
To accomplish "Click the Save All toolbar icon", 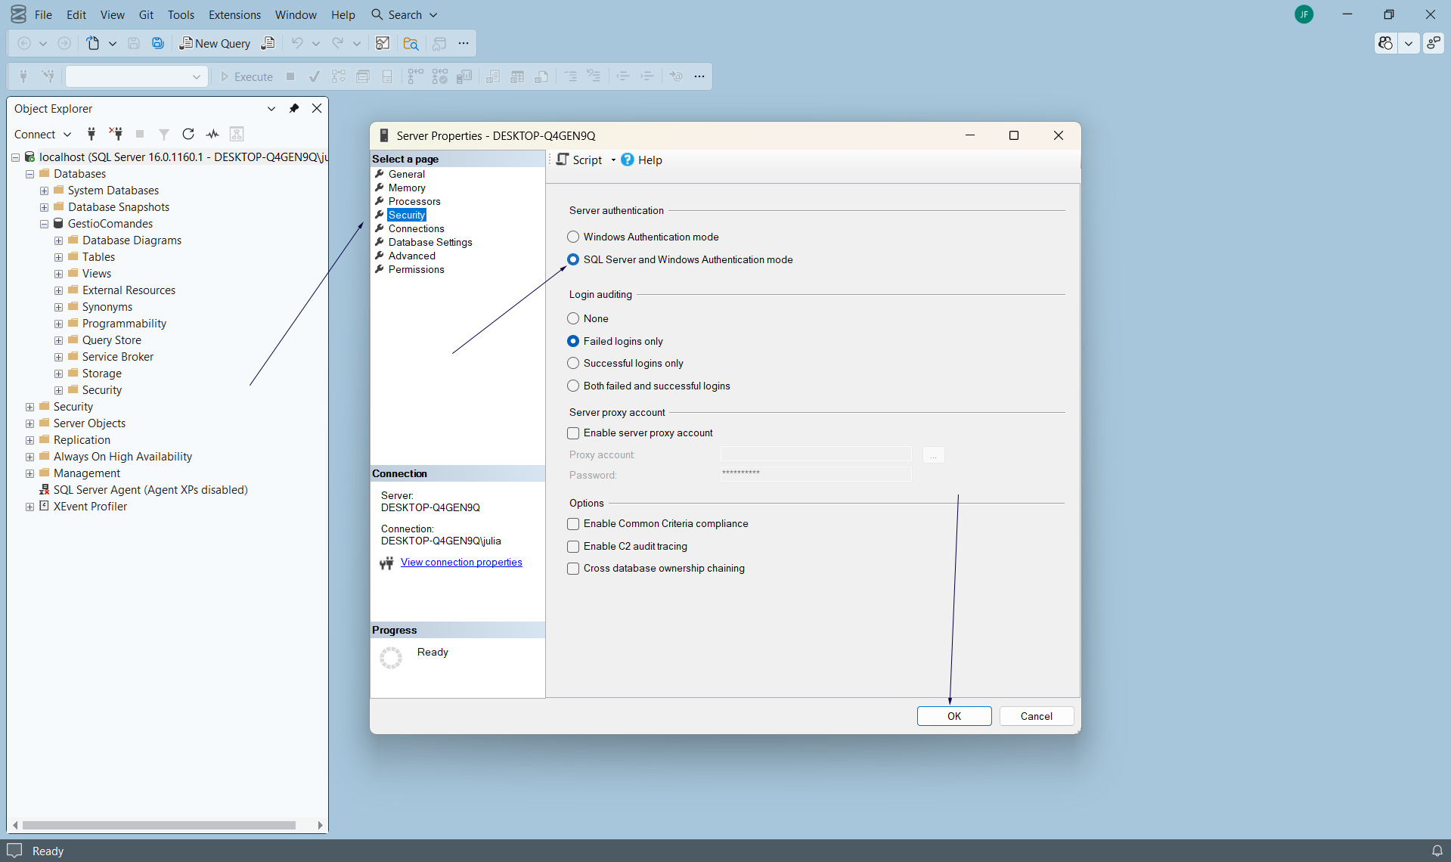I will pyautogui.click(x=157, y=43).
